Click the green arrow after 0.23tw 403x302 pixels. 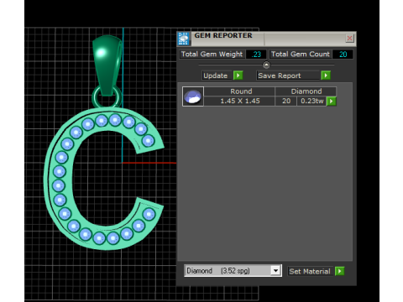pyautogui.click(x=332, y=102)
